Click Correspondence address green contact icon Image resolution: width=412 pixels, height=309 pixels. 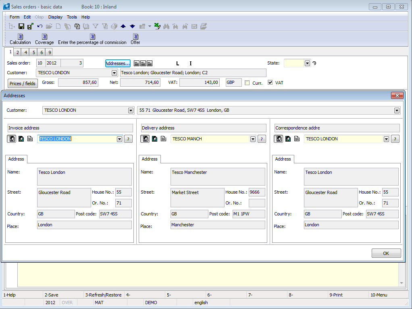click(x=288, y=139)
